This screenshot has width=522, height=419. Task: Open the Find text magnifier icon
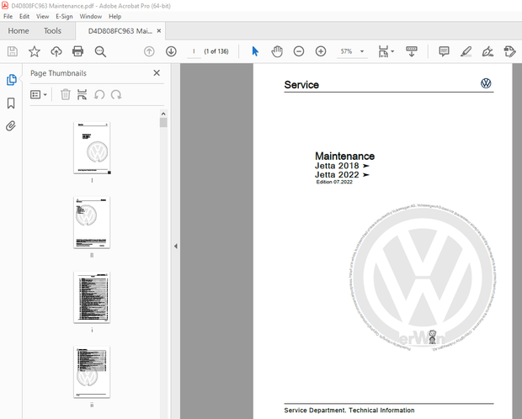100,51
